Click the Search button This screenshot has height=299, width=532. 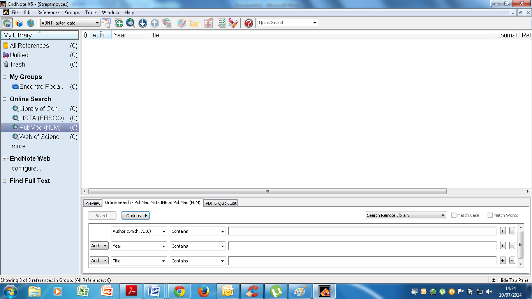click(x=102, y=216)
